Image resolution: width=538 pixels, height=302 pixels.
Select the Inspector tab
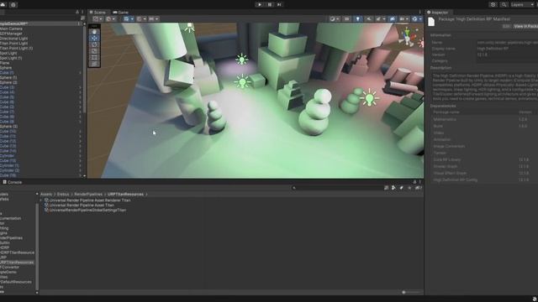pyautogui.click(x=437, y=13)
